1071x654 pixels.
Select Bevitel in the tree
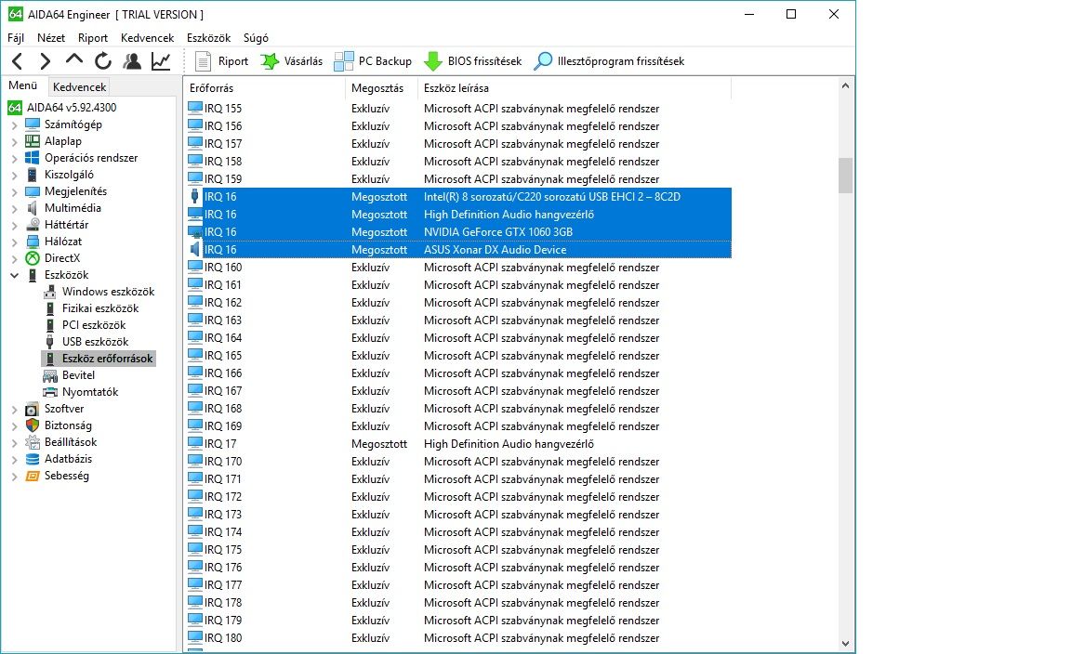coord(78,374)
